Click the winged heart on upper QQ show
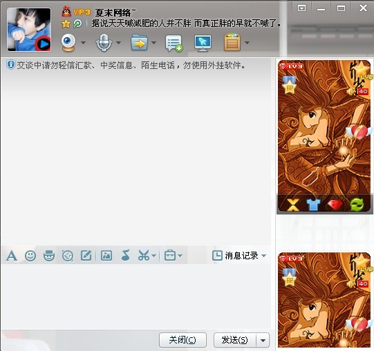Viewport: 374px width, 351px height. click(359, 132)
